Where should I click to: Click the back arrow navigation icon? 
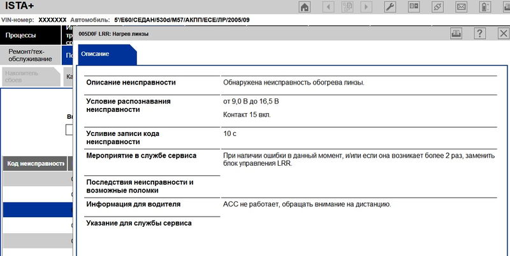click(x=329, y=8)
